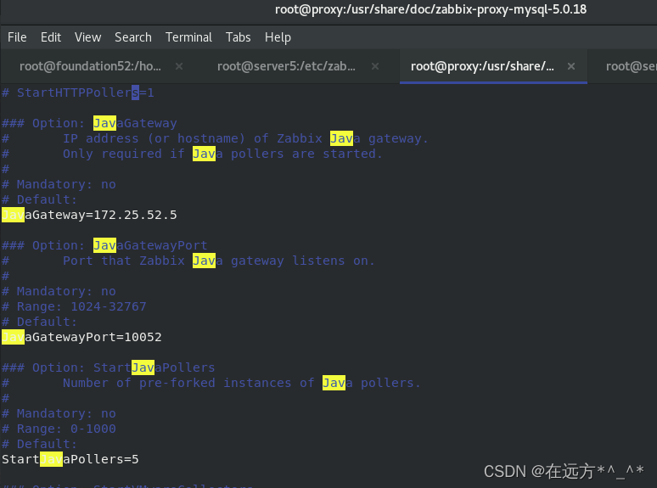Close the root@server5 tab
Image resolution: width=657 pixels, height=488 pixels.
click(x=375, y=66)
